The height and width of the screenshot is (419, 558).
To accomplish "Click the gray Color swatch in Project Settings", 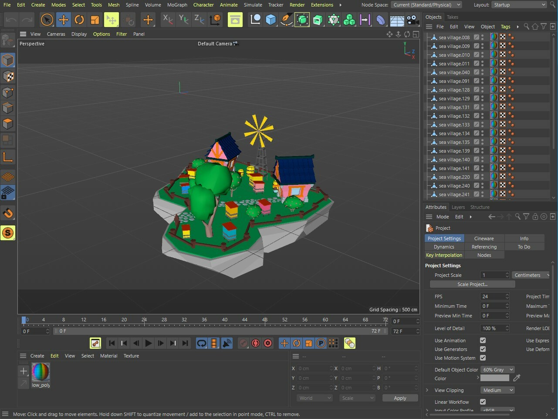I will [x=494, y=378].
